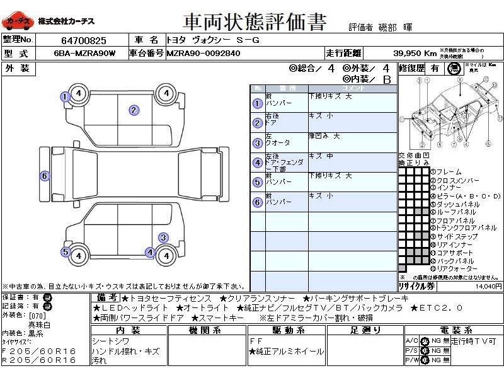Click legend item ④ピラー(A・B・C・D)
504x378 pixels.
pyautogui.click(x=466, y=196)
